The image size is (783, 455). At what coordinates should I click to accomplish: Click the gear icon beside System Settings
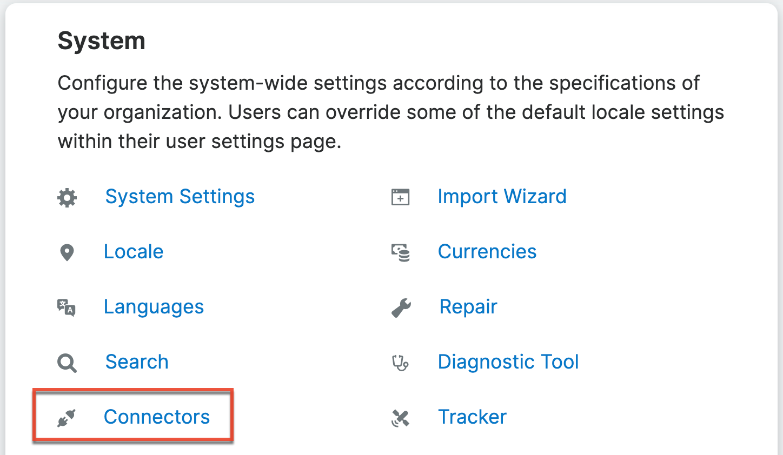coord(67,197)
